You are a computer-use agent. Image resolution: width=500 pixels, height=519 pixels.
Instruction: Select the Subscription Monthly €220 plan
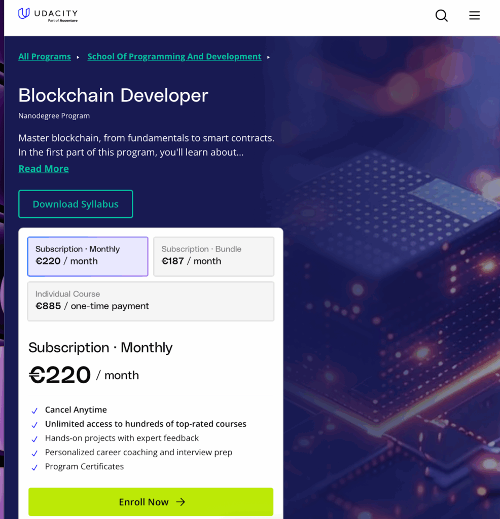88,256
